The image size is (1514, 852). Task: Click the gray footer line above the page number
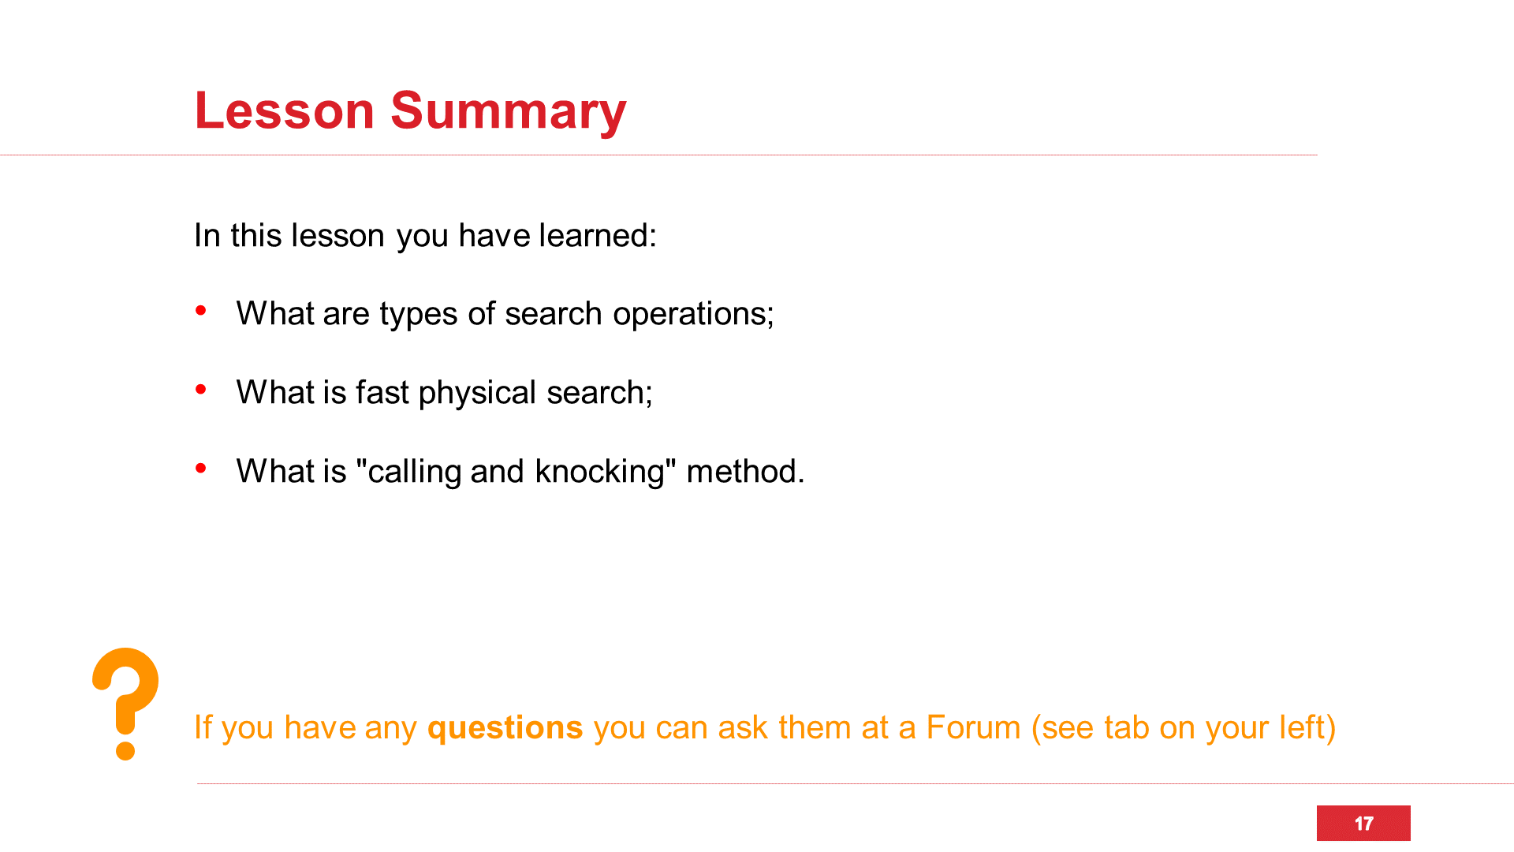pos(855,783)
